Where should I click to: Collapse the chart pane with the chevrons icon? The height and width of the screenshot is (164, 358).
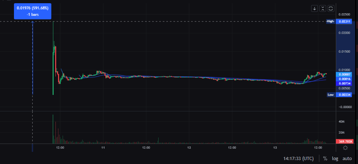[x=323, y=9]
